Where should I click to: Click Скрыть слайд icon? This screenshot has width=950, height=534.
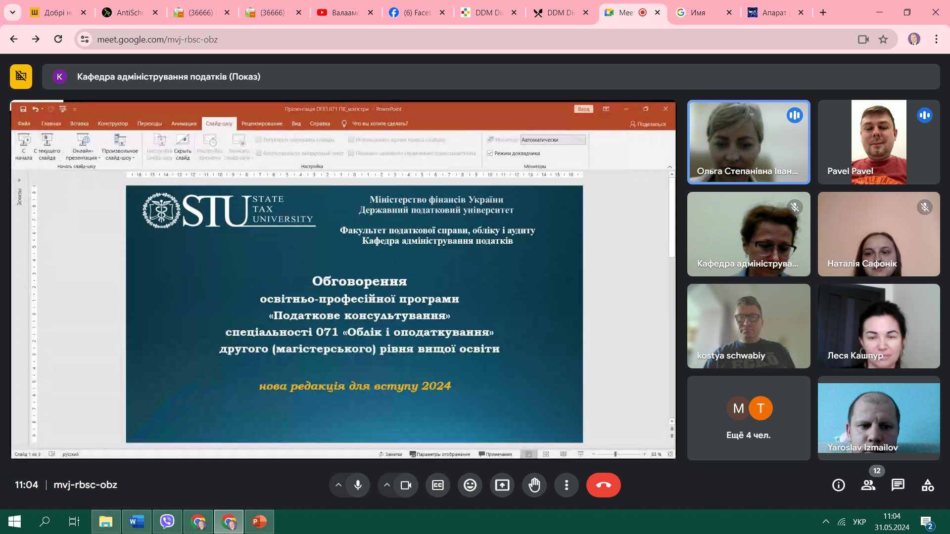click(x=183, y=147)
